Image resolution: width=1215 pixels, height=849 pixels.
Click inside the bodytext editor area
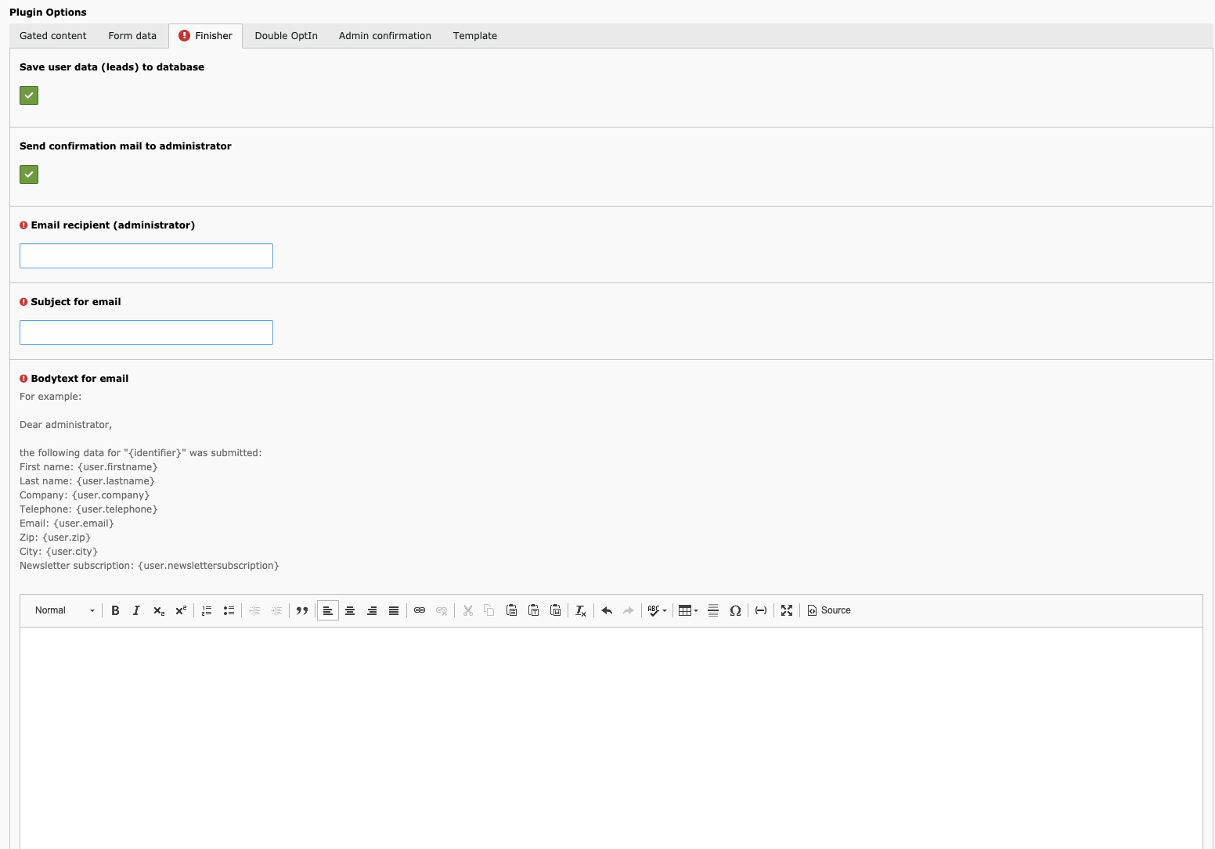coord(611,738)
